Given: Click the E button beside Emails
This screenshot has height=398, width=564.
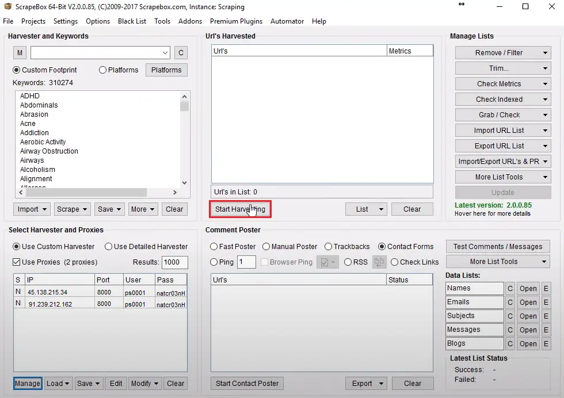Looking at the screenshot, I should pos(546,303).
